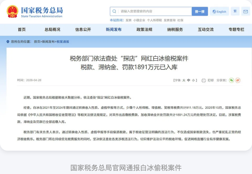Click the hot word 发票查询
The height and width of the screenshot is (174, 252).
click(170, 20)
